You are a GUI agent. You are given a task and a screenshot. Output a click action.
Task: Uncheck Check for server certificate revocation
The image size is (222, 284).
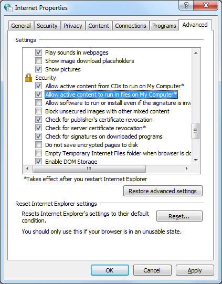[x=38, y=128]
